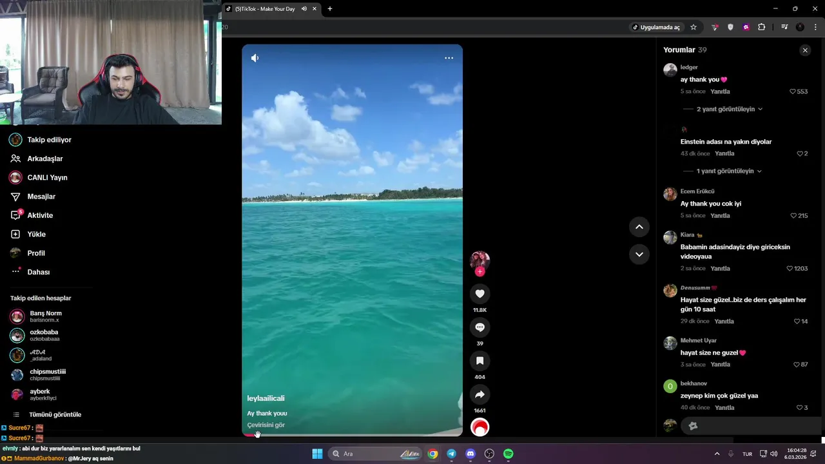Like Mehmet Uyar's comment
This screenshot has height=464, width=825.
[x=797, y=365]
